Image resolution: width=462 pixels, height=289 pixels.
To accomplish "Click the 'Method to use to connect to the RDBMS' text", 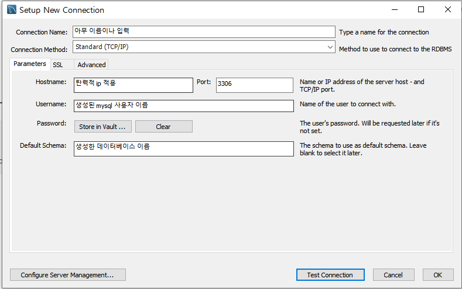I will click(x=395, y=49).
